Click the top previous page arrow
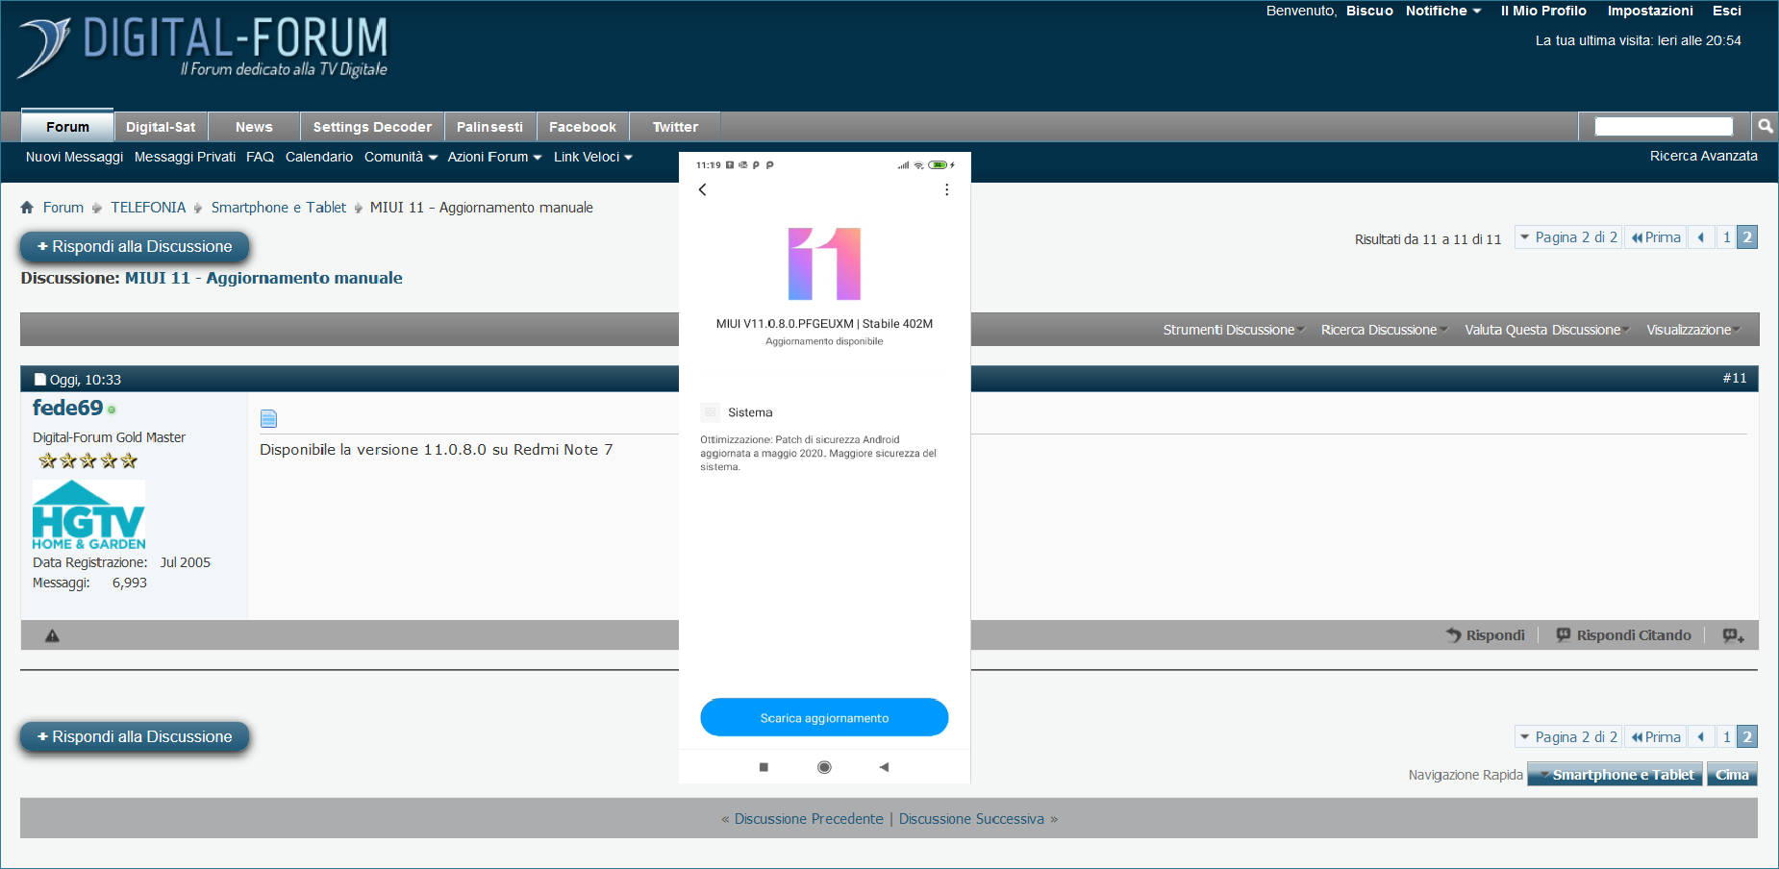 coord(1701,237)
